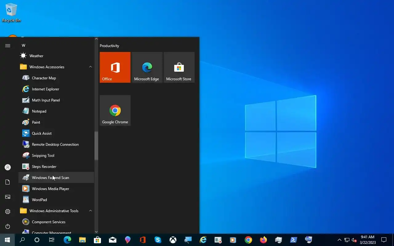Open the Power options
Screen dimensions: 394x246
(x=8, y=226)
